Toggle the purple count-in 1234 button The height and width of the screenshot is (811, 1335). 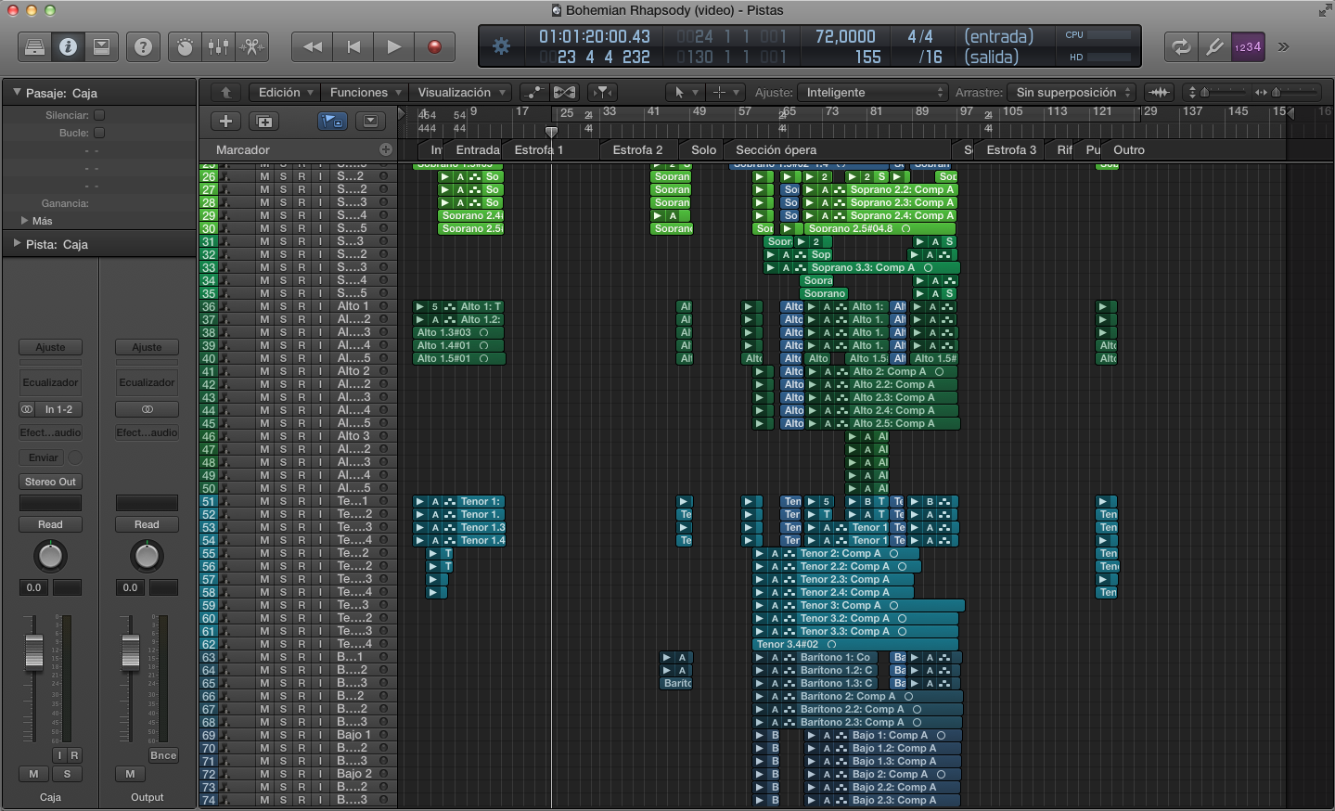point(1248,46)
